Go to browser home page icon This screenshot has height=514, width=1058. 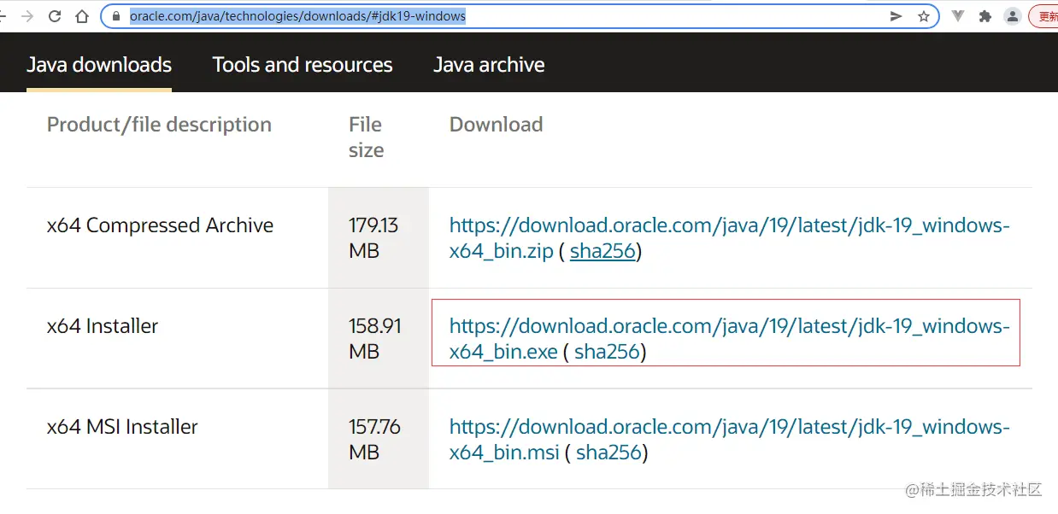[82, 16]
